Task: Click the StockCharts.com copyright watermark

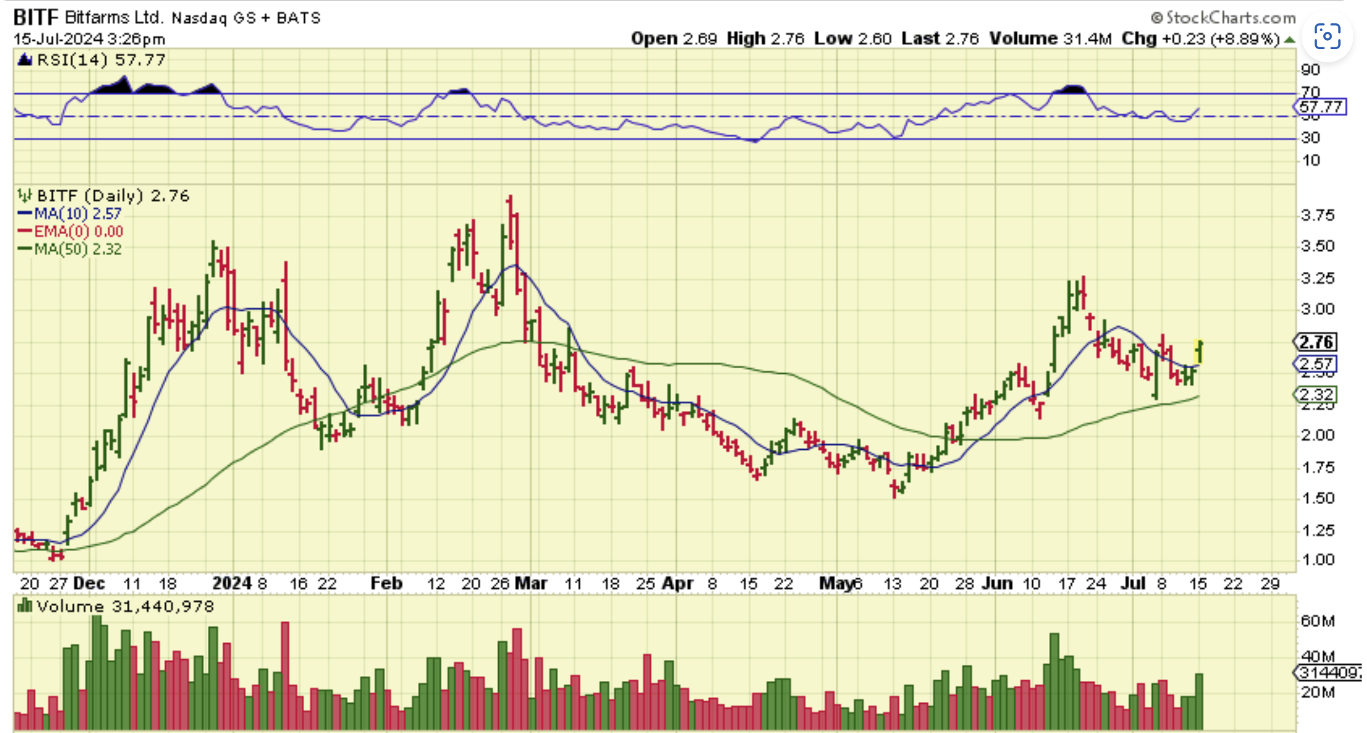Action: click(1223, 17)
